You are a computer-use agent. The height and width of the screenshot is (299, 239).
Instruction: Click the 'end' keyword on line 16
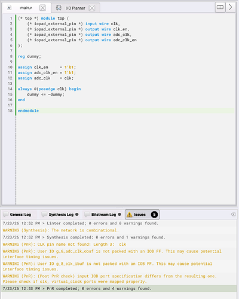pyautogui.click(x=22, y=100)
